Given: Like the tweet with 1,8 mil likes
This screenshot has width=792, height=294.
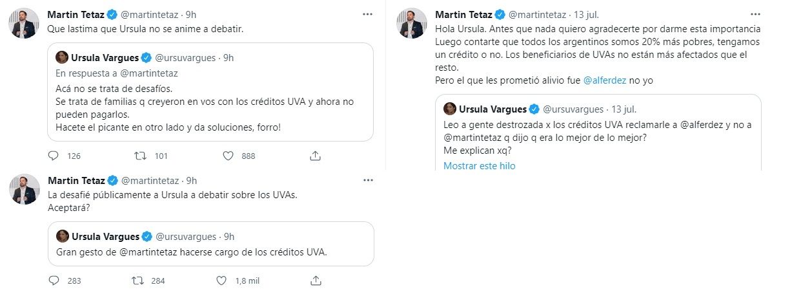Looking at the screenshot, I should [x=221, y=280].
